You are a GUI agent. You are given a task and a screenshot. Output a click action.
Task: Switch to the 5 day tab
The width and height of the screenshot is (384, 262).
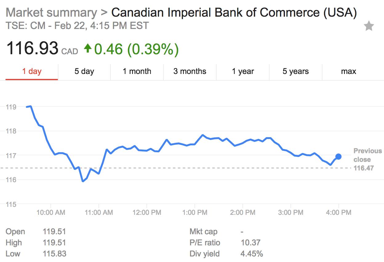[x=84, y=72]
